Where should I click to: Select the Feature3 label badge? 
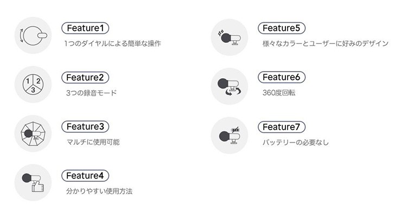point(85,126)
